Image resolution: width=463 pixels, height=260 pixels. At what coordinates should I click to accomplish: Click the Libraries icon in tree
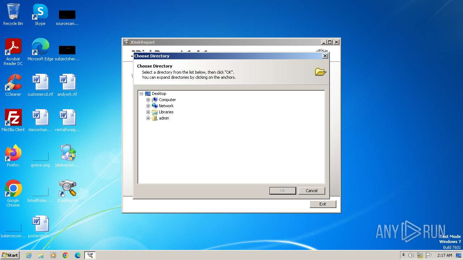click(155, 112)
